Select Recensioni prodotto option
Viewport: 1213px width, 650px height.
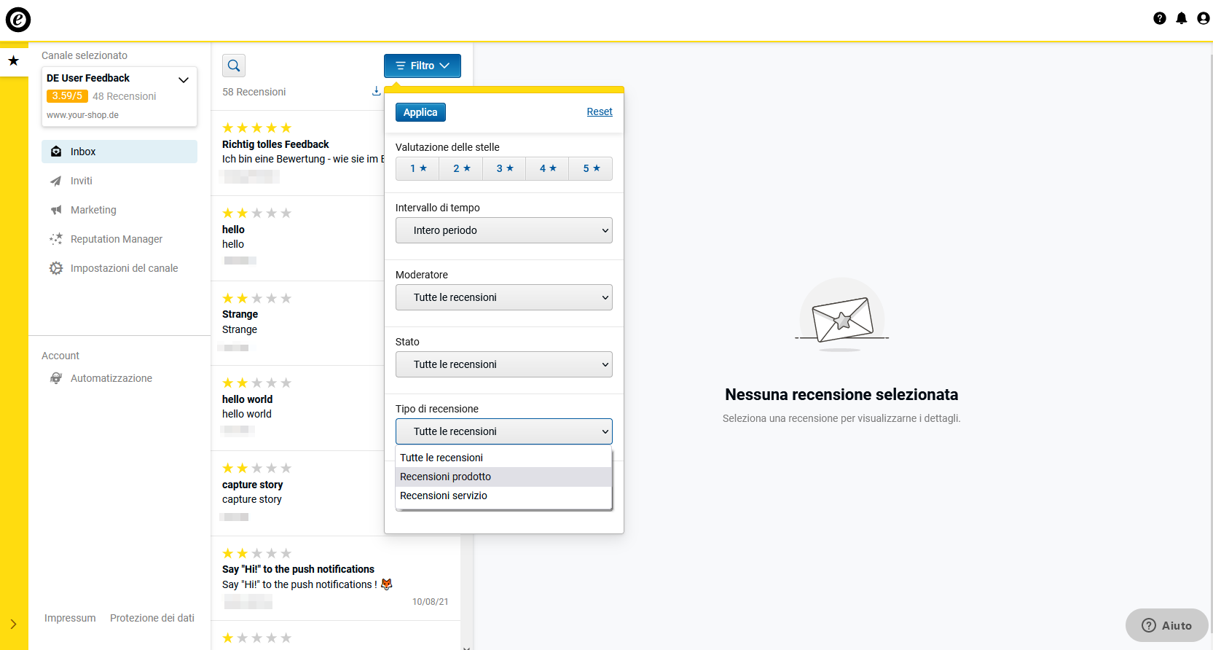coord(504,477)
